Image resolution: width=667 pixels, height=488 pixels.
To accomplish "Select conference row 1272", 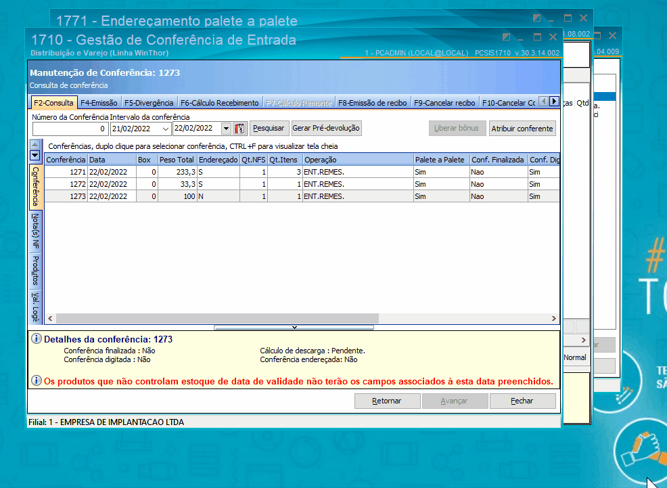I will pyautogui.click(x=302, y=184).
